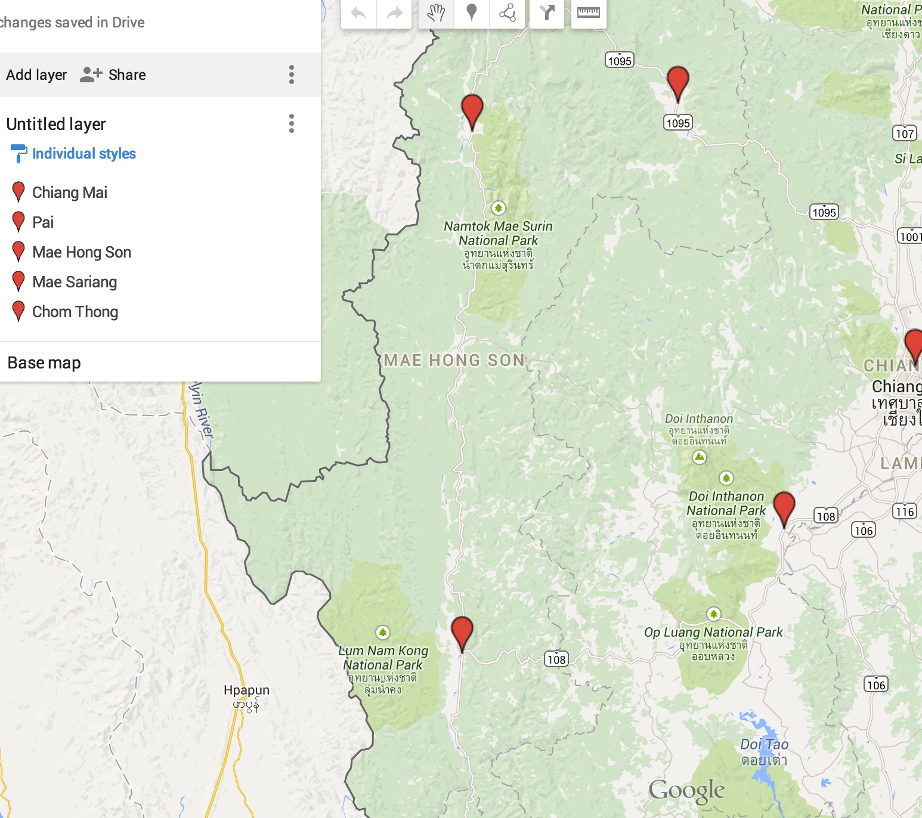Select the hand pan tool
The height and width of the screenshot is (818, 922).
436,13
